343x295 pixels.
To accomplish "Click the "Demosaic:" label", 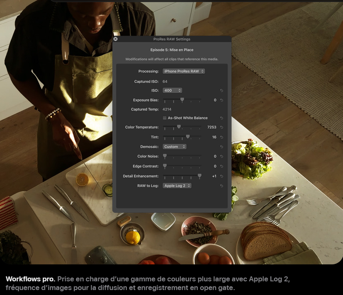I will pyautogui.click(x=149, y=147).
